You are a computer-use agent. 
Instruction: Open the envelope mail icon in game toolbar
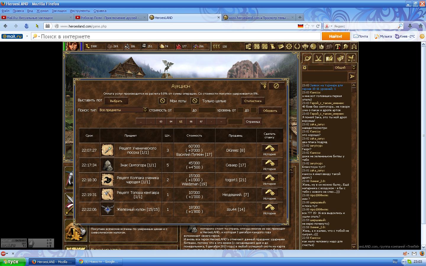click(280, 46)
